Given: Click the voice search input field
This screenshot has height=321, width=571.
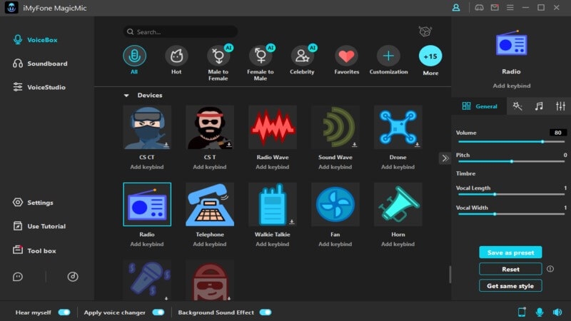Looking at the screenshot, I should click(x=181, y=31).
